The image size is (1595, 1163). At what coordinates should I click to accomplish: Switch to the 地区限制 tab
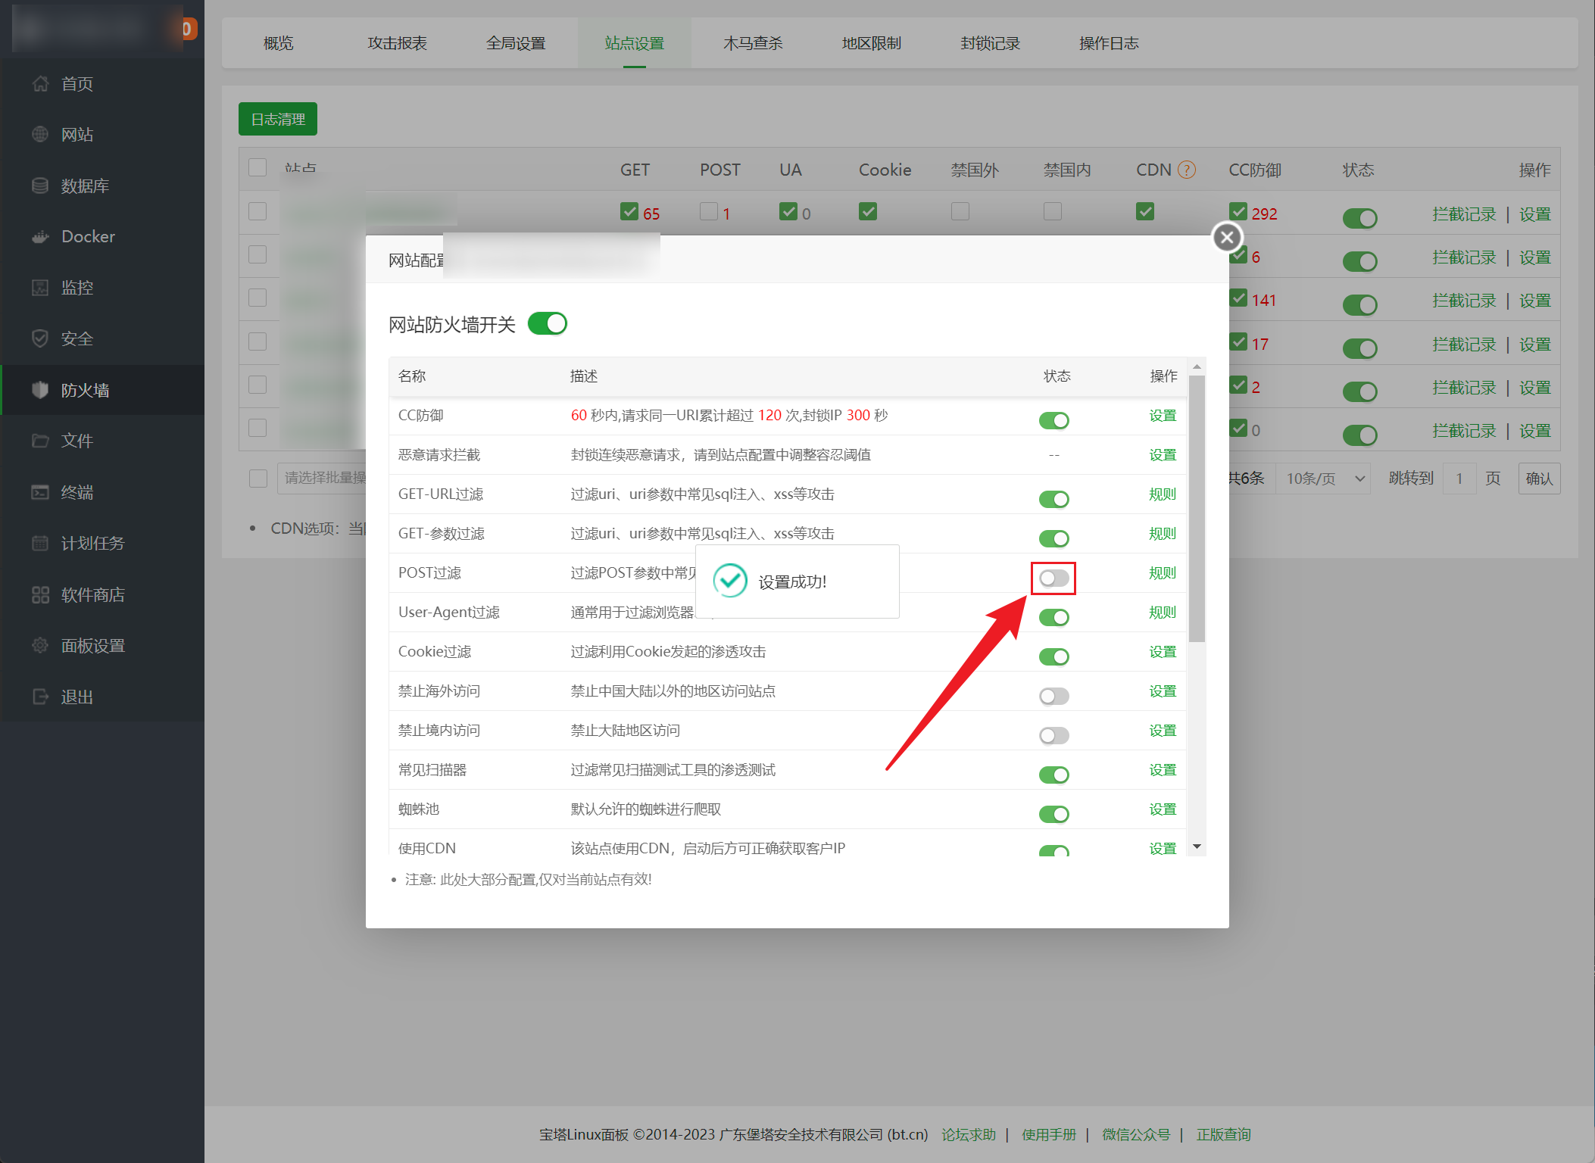tap(872, 43)
